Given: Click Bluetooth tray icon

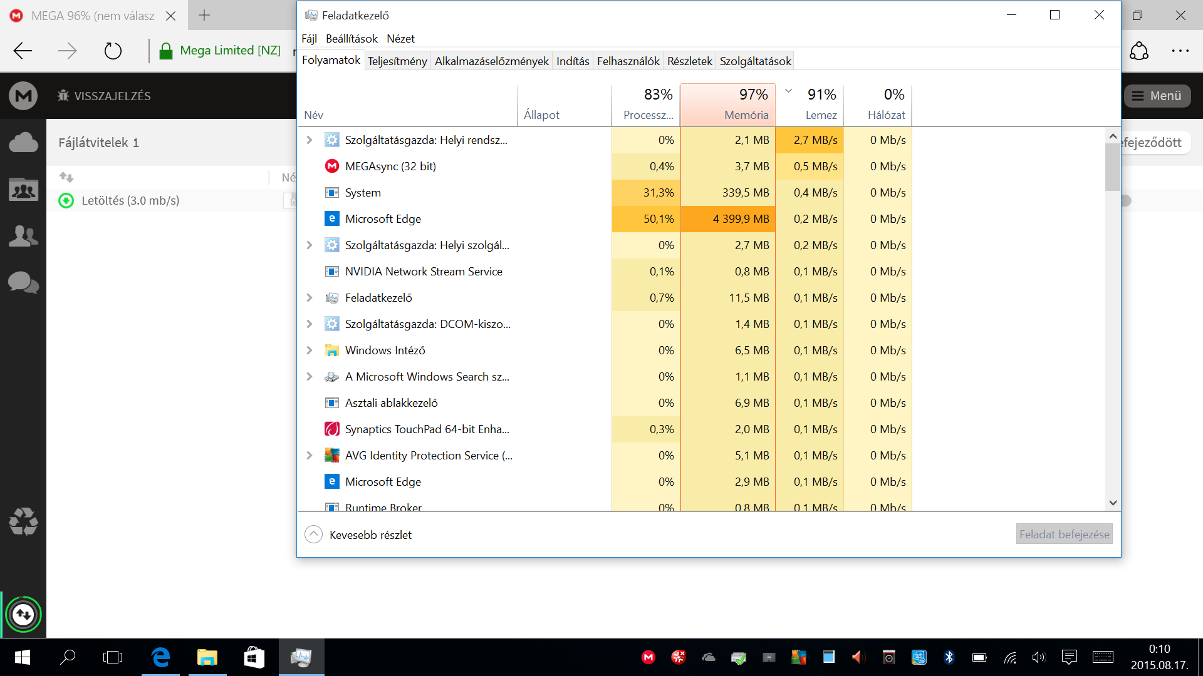Looking at the screenshot, I should (x=949, y=657).
